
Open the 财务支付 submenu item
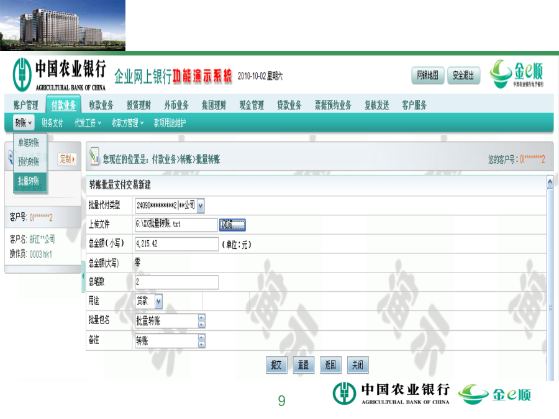point(52,124)
